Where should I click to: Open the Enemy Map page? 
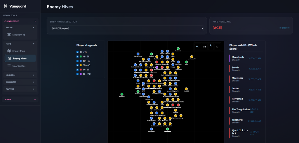(x=20, y=51)
